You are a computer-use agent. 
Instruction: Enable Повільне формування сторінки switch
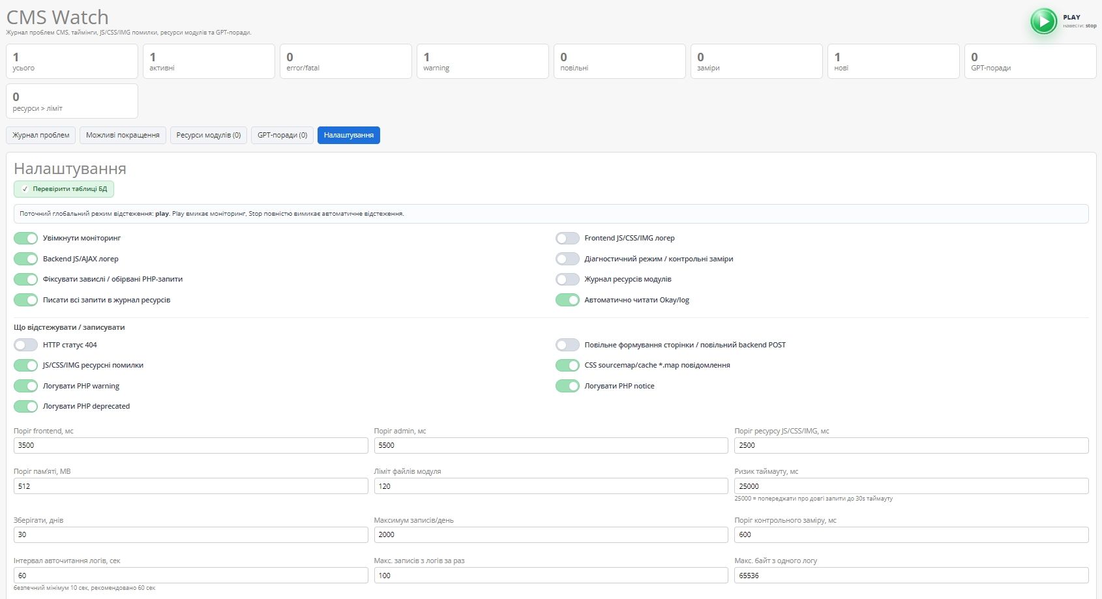[x=567, y=345]
